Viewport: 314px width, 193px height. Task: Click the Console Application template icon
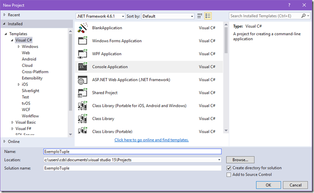[x=83, y=66]
